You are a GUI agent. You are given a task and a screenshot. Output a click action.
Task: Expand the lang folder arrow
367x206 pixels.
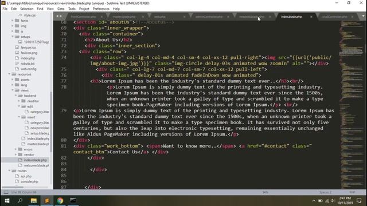[x=13, y=85]
